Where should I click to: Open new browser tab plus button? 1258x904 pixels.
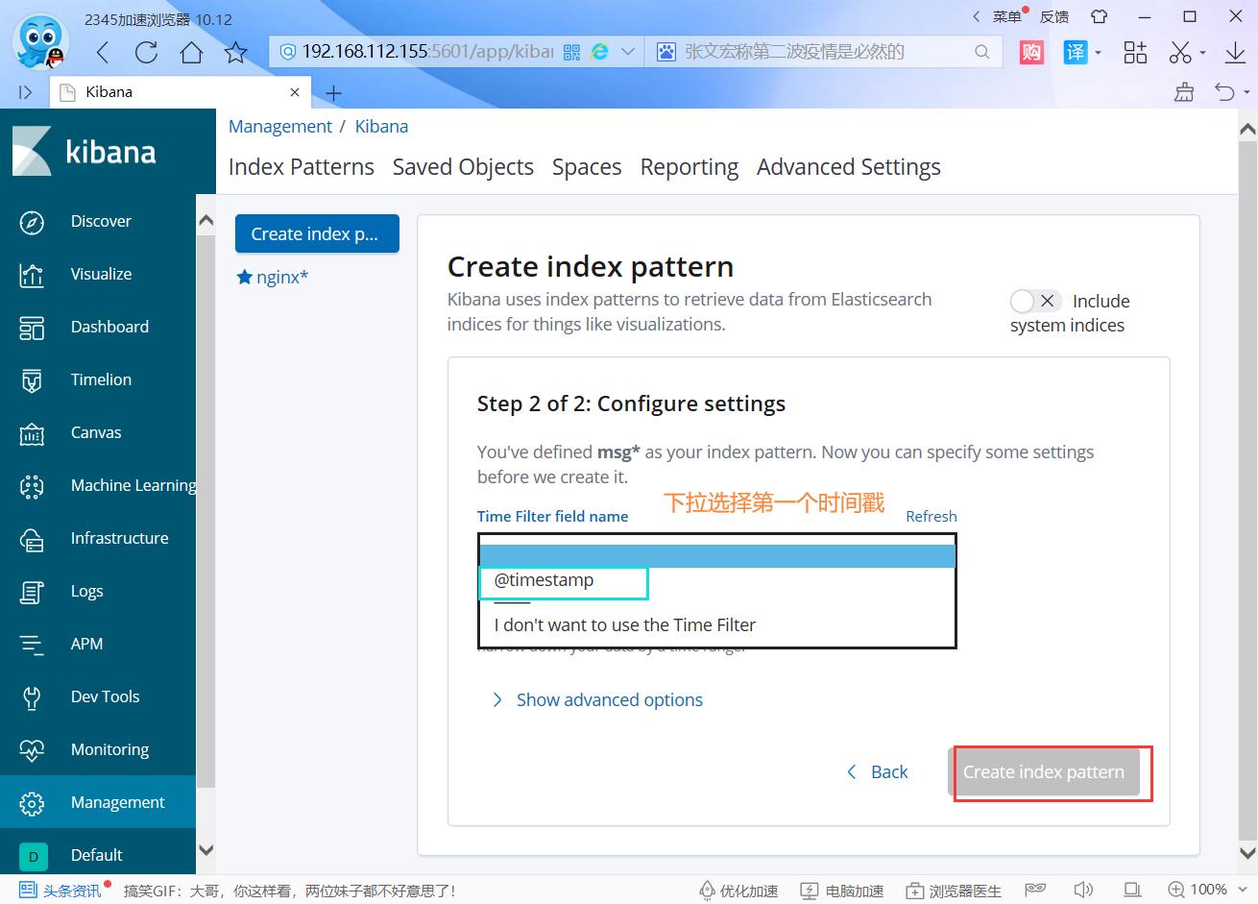[333, 93]
